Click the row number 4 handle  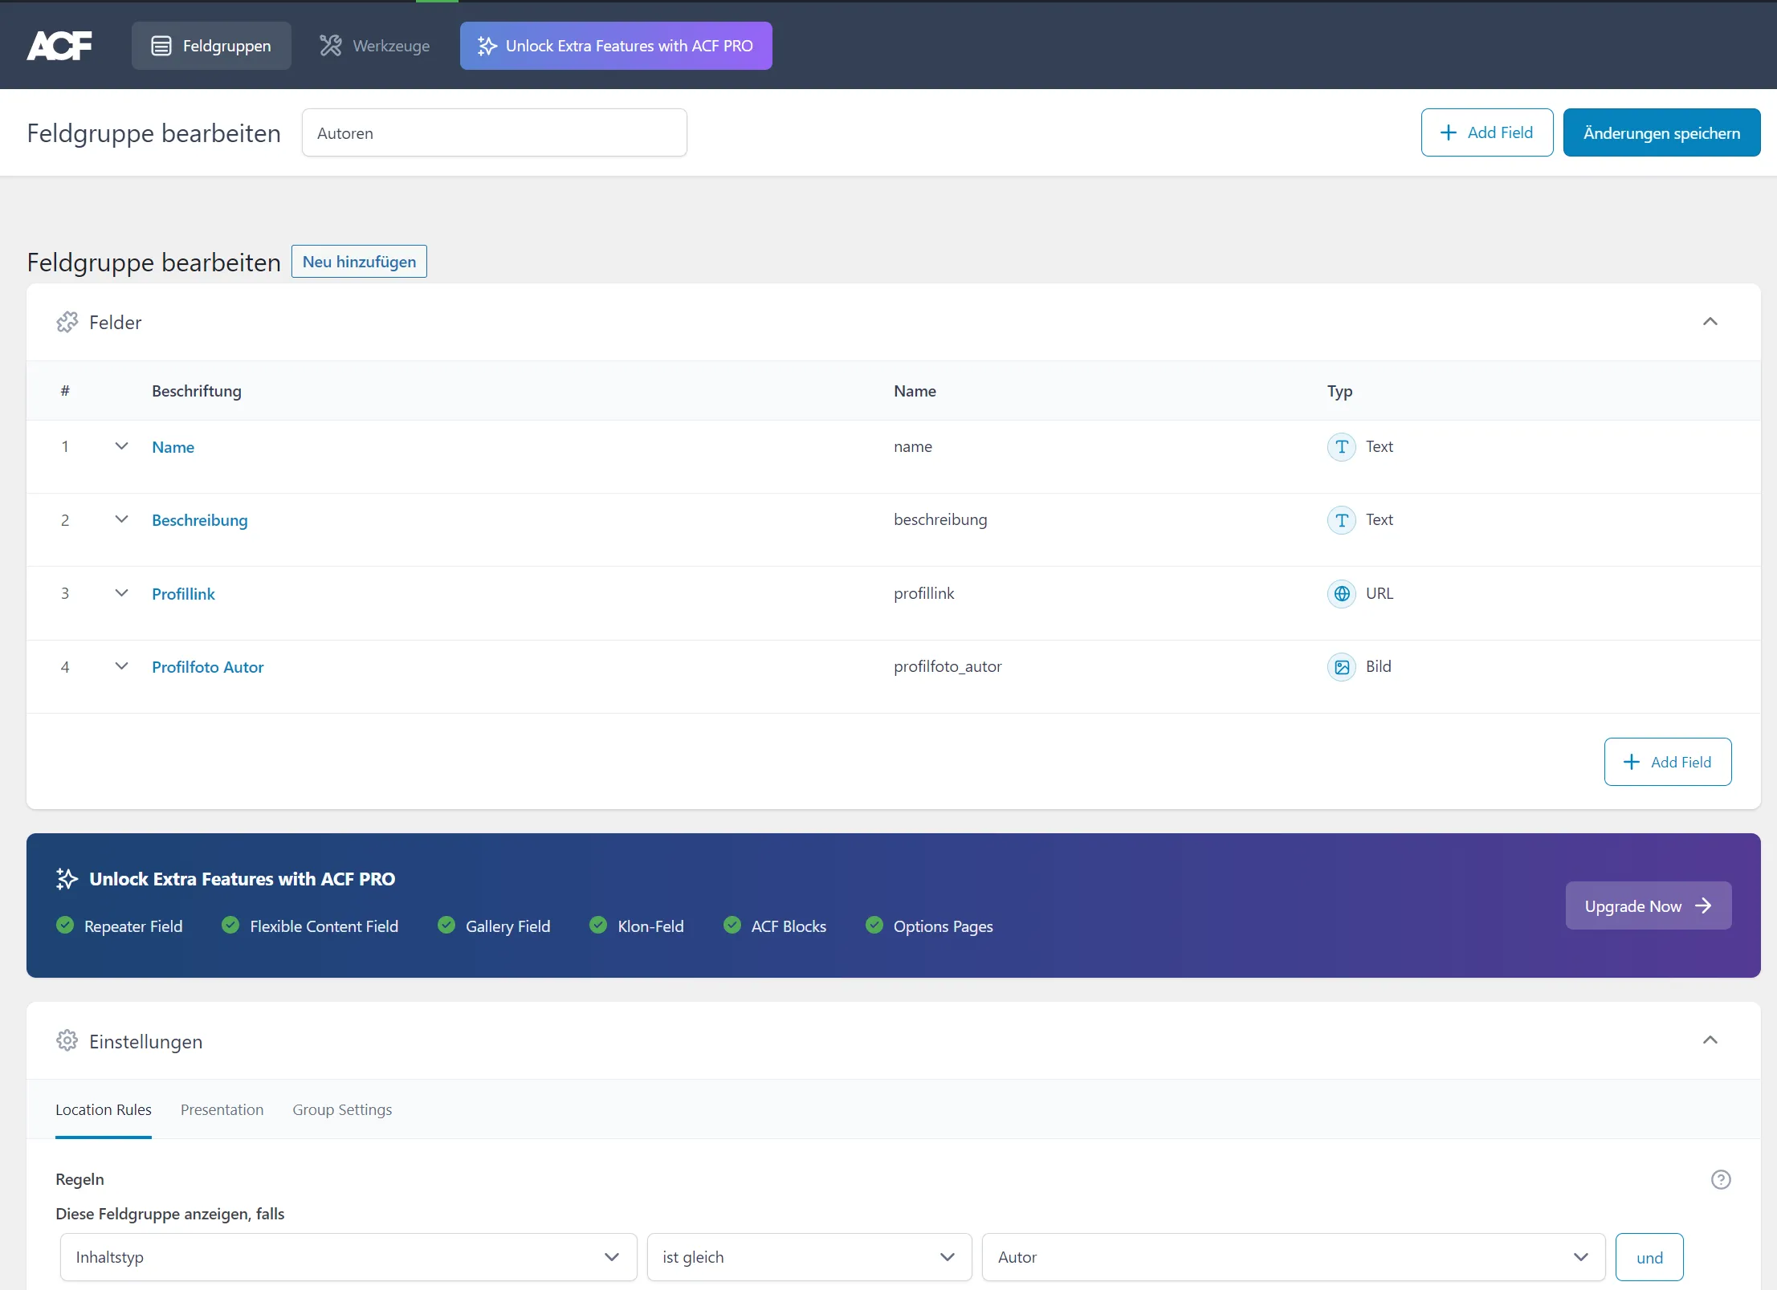[65, 667]
